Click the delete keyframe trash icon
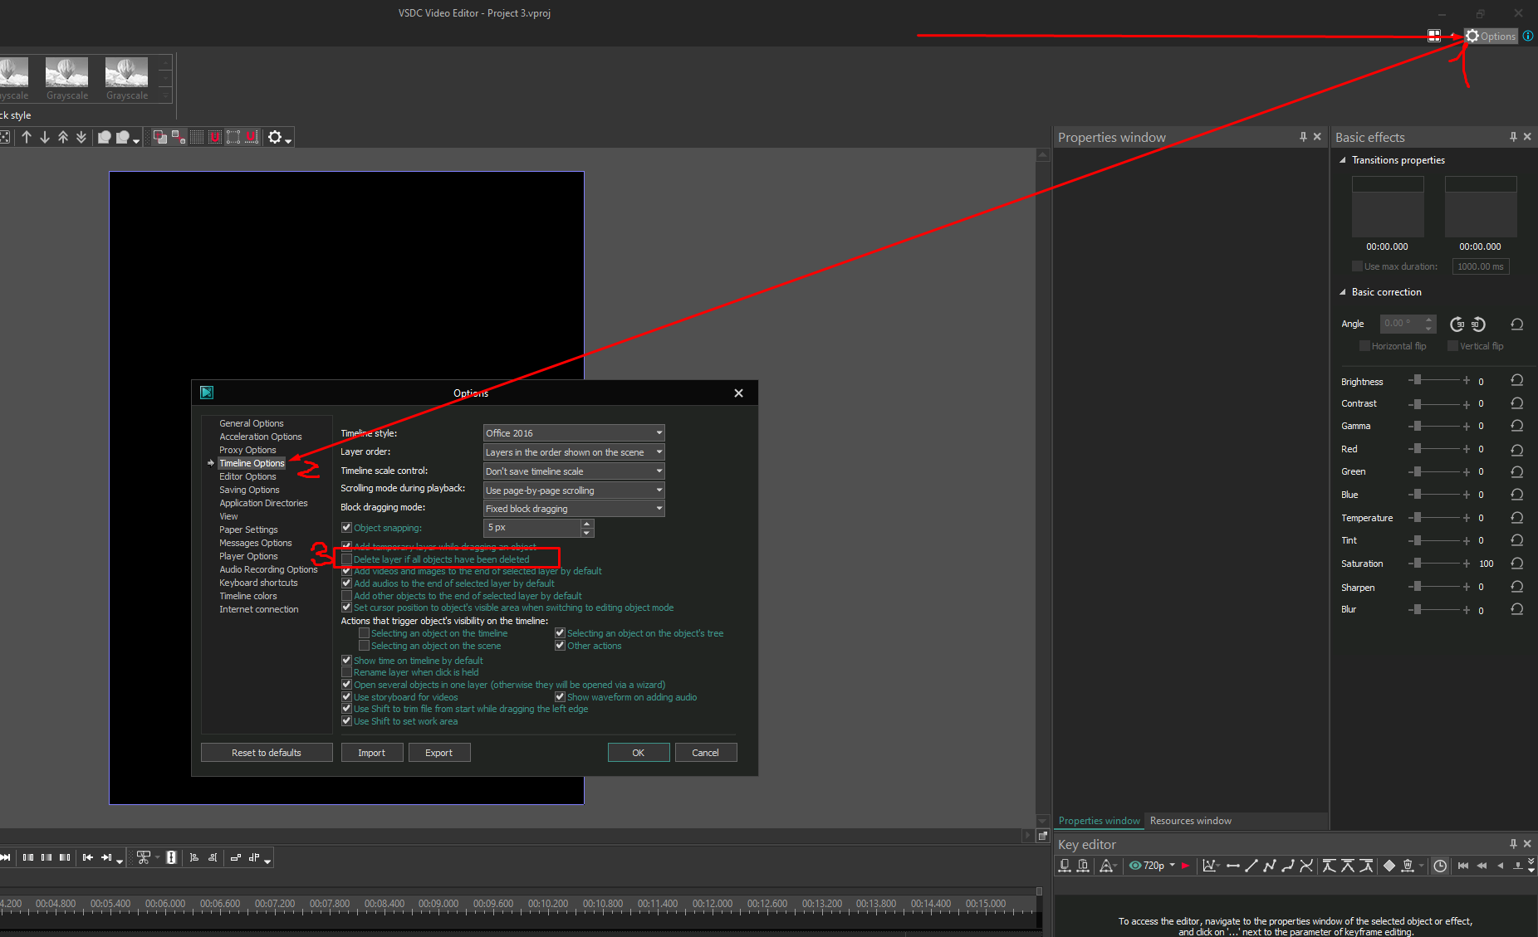The height and width of the screenshot is (937, 1538). 1408,866
